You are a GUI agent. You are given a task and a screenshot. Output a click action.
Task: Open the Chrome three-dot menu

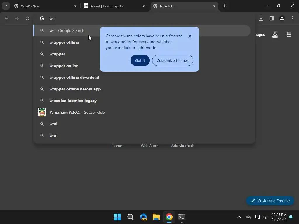coord(293,18)
